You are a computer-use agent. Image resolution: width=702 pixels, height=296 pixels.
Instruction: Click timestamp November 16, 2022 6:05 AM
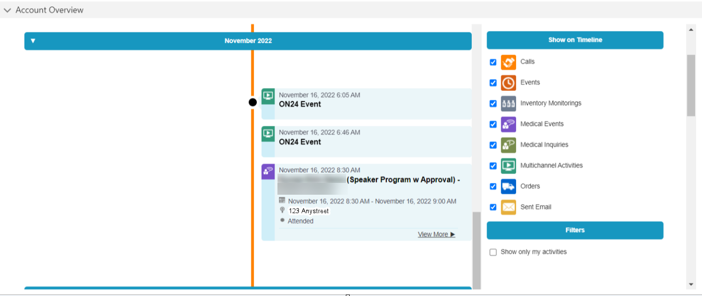coord(319,95)
